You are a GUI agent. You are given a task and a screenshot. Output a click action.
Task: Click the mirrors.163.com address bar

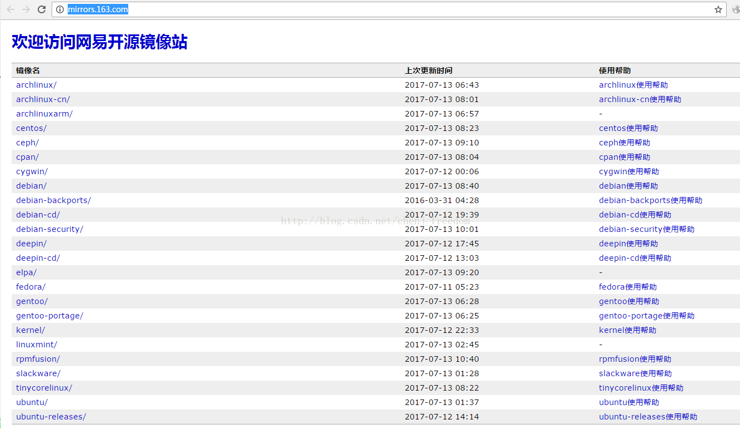click(389, 9)
